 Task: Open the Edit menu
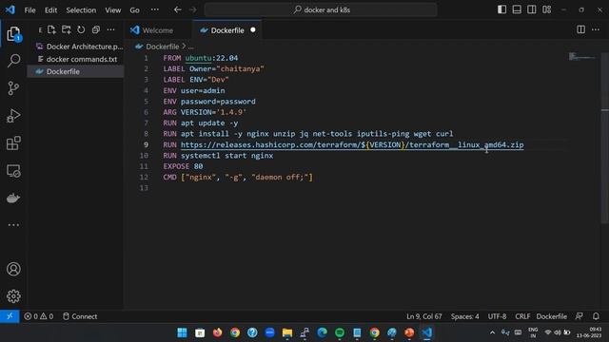pyautogui.click(x=50, y=10)
